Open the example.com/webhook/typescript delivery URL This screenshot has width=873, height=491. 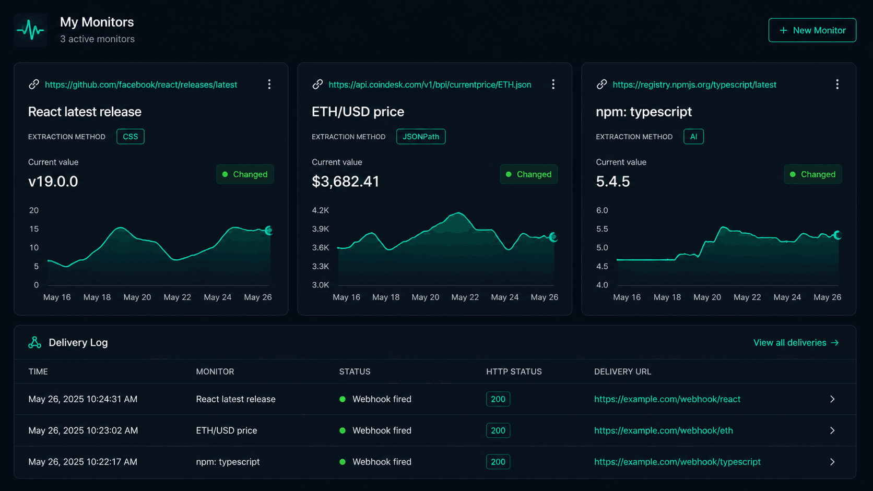(x=677, y=462)
